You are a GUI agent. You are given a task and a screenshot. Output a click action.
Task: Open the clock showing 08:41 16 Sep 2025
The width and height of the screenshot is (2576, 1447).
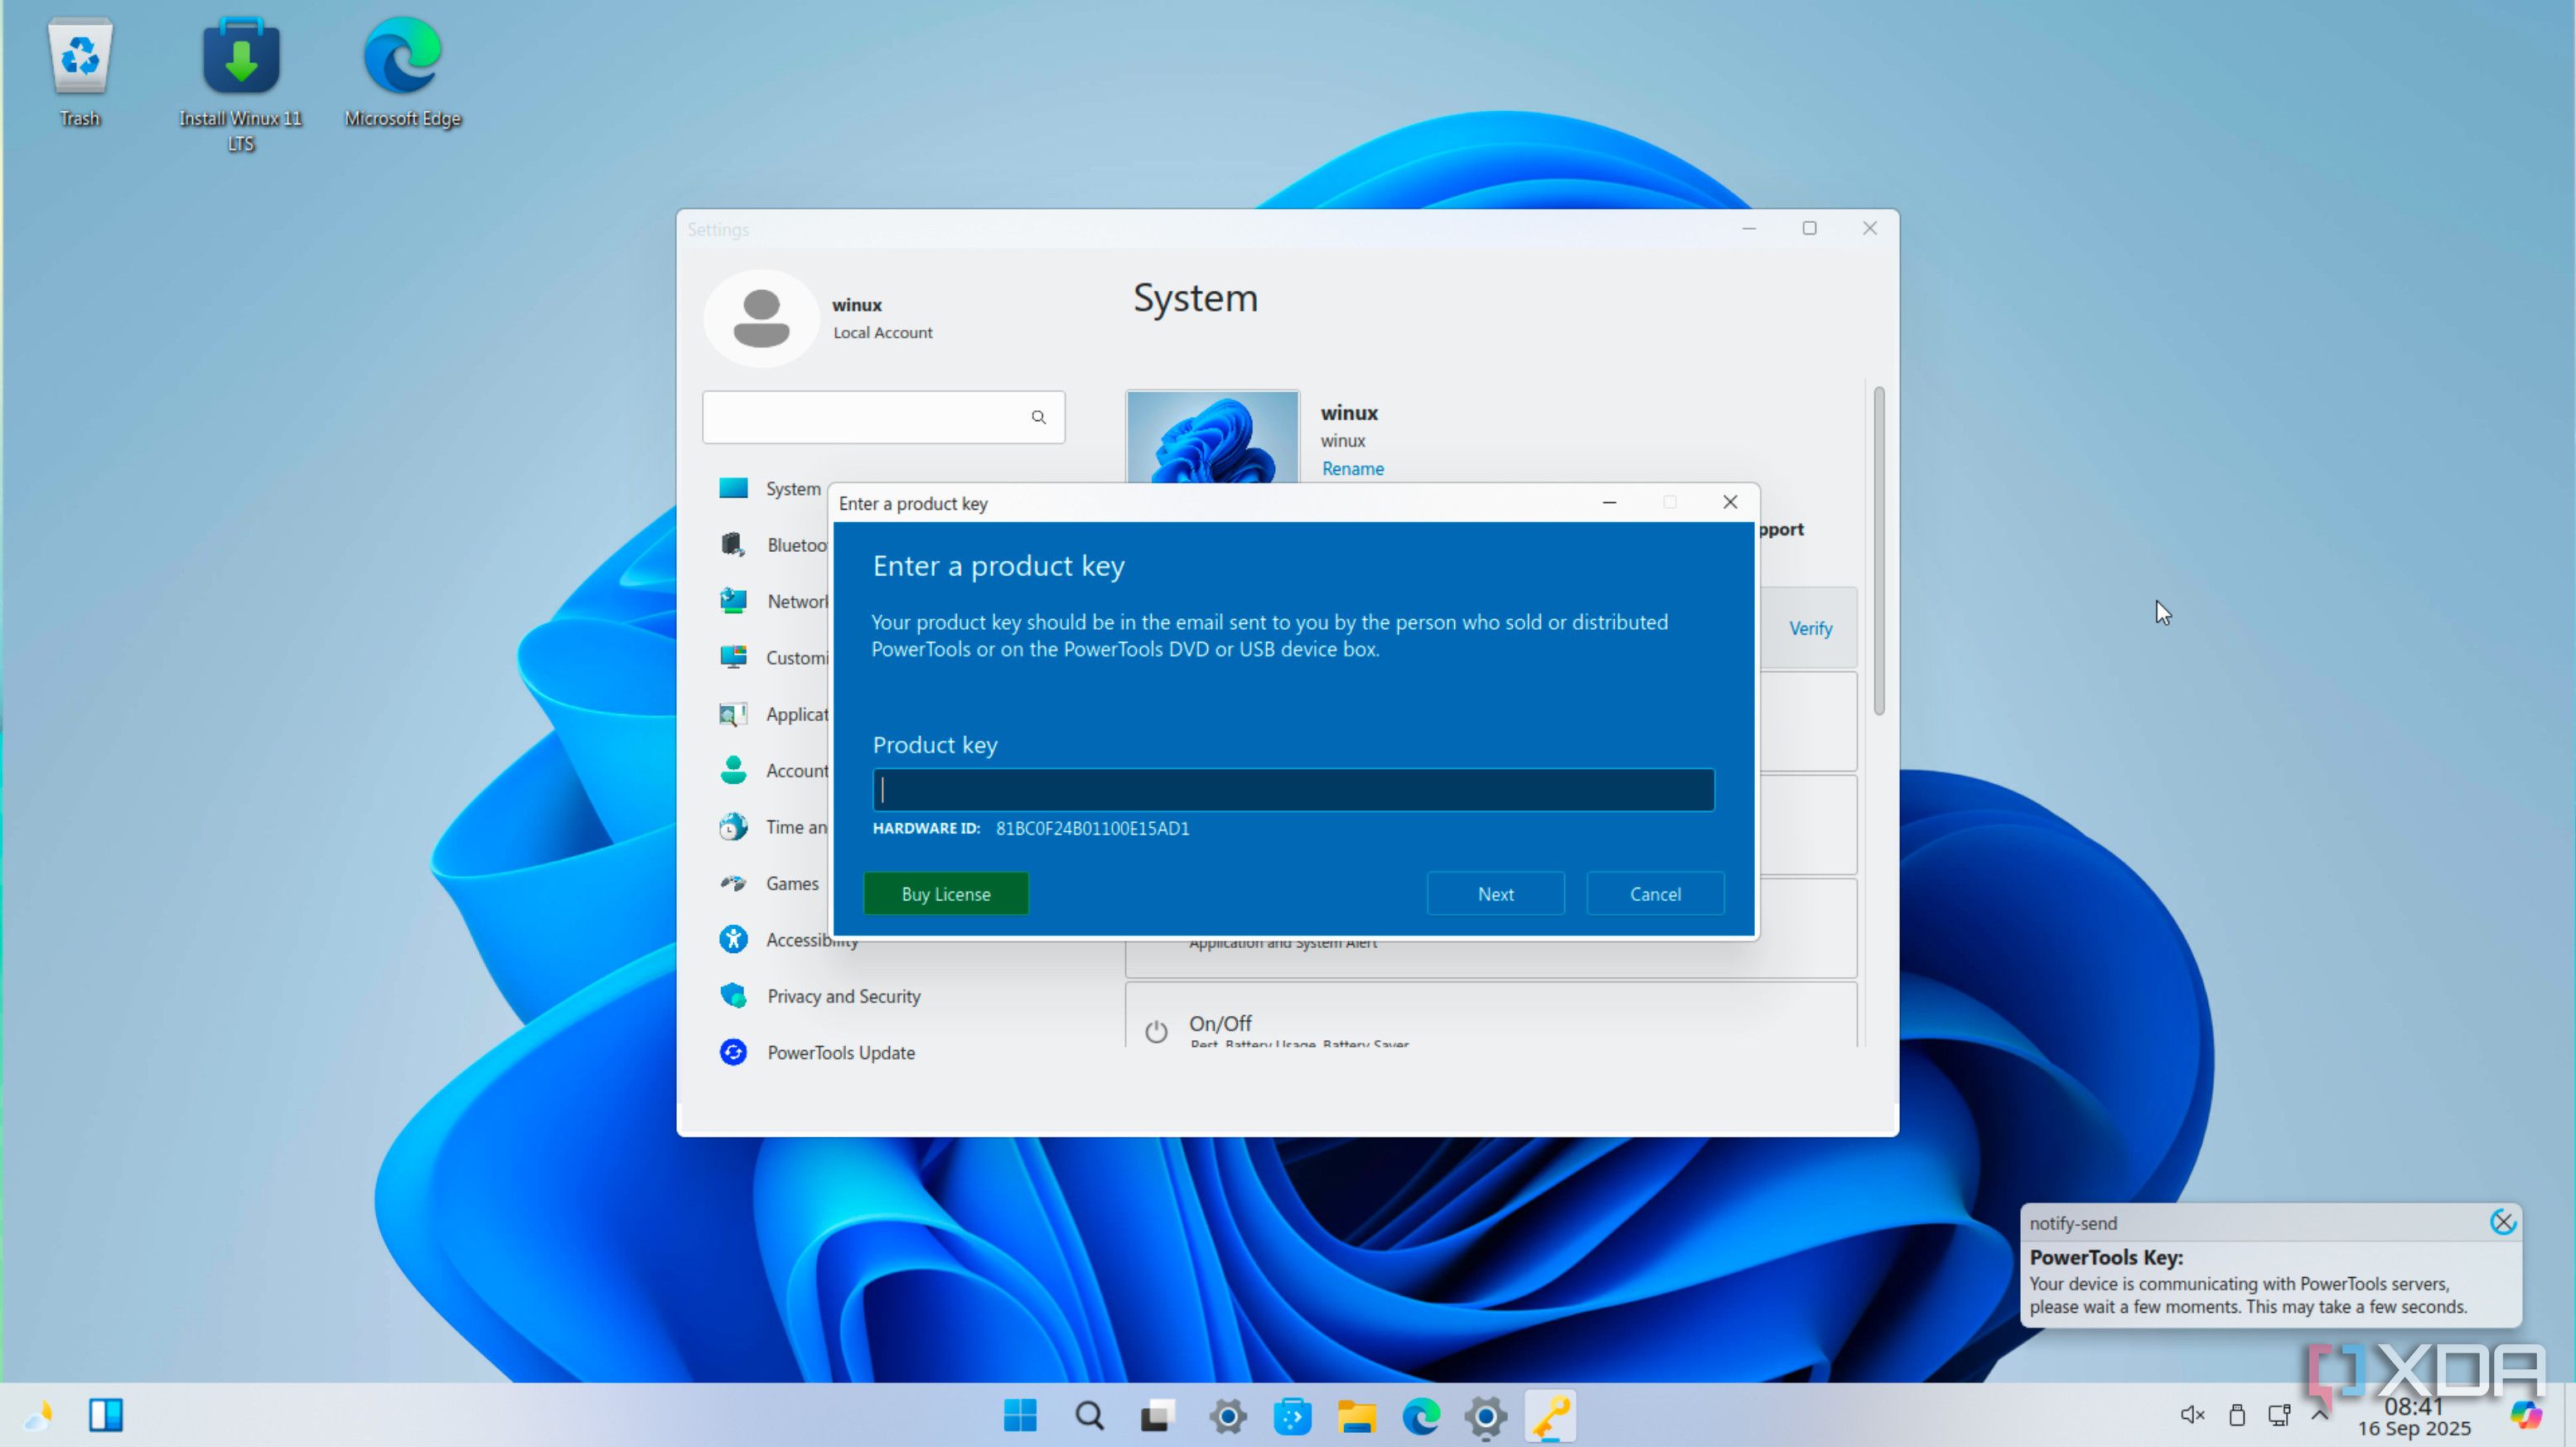[2414, 1417]
